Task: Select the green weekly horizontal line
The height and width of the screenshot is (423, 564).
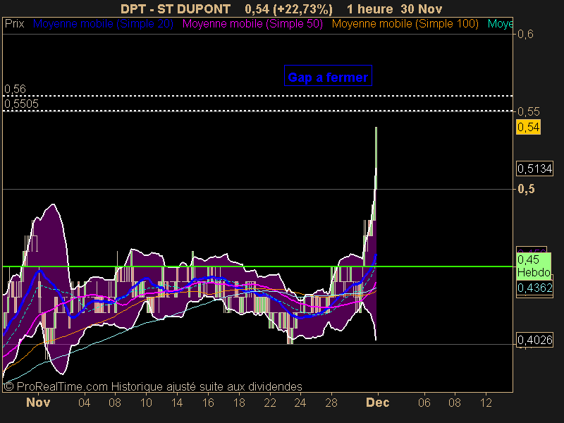Action: click(x=257, y=266)
